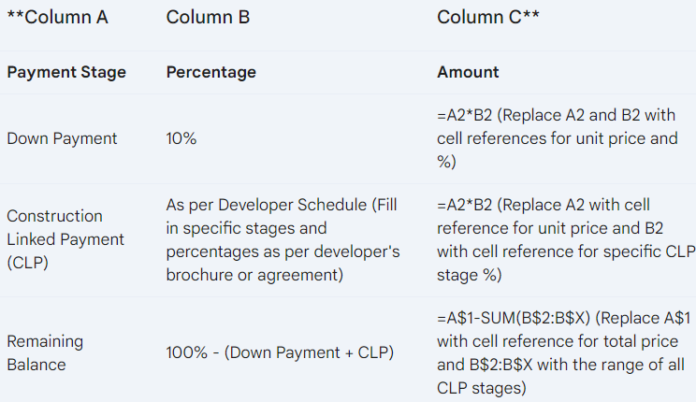Click the 10% percentage cell
Screen dimensions: 696x402
181,138
